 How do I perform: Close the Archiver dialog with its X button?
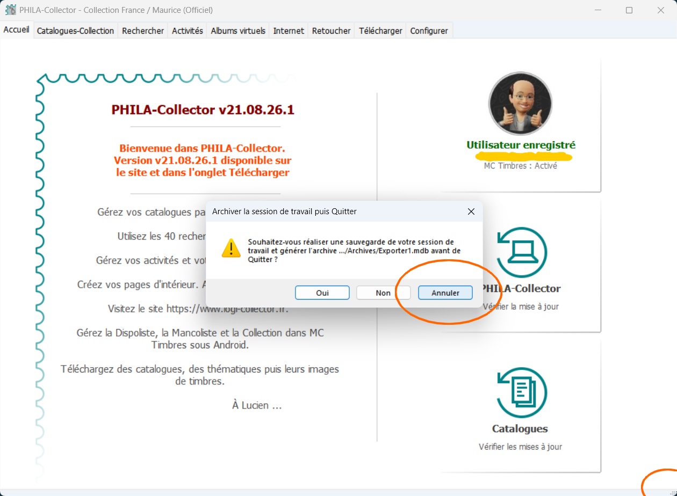click(x=471, y=211)
